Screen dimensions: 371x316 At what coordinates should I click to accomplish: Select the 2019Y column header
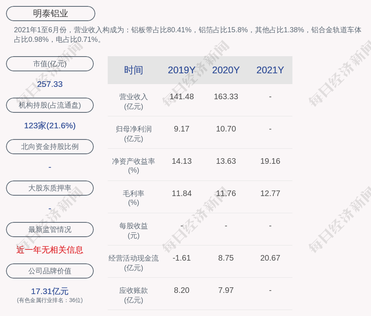tap(182, 70)
